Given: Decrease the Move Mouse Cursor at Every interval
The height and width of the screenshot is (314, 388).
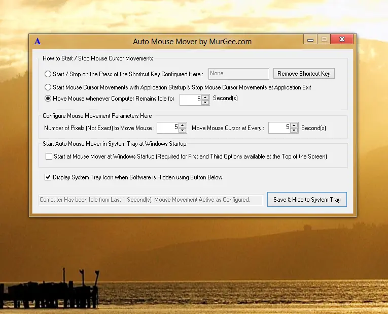Looking at the screenshot, I should pyautogui.click(x=294, y=130).
